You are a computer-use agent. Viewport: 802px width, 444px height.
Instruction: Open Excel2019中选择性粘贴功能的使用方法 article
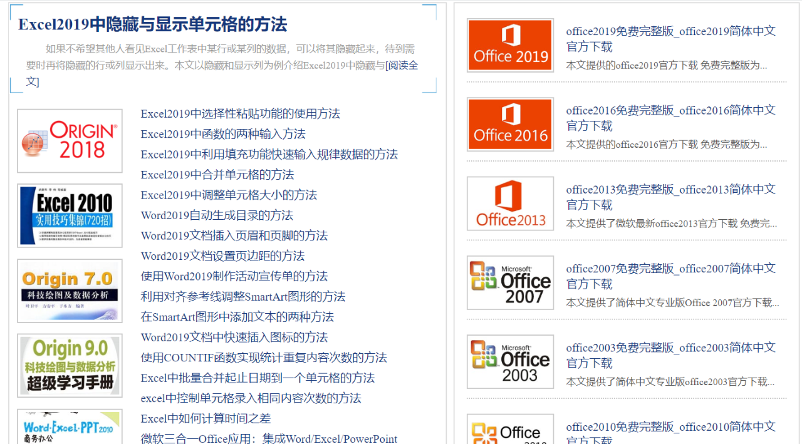tap(240, 114)
